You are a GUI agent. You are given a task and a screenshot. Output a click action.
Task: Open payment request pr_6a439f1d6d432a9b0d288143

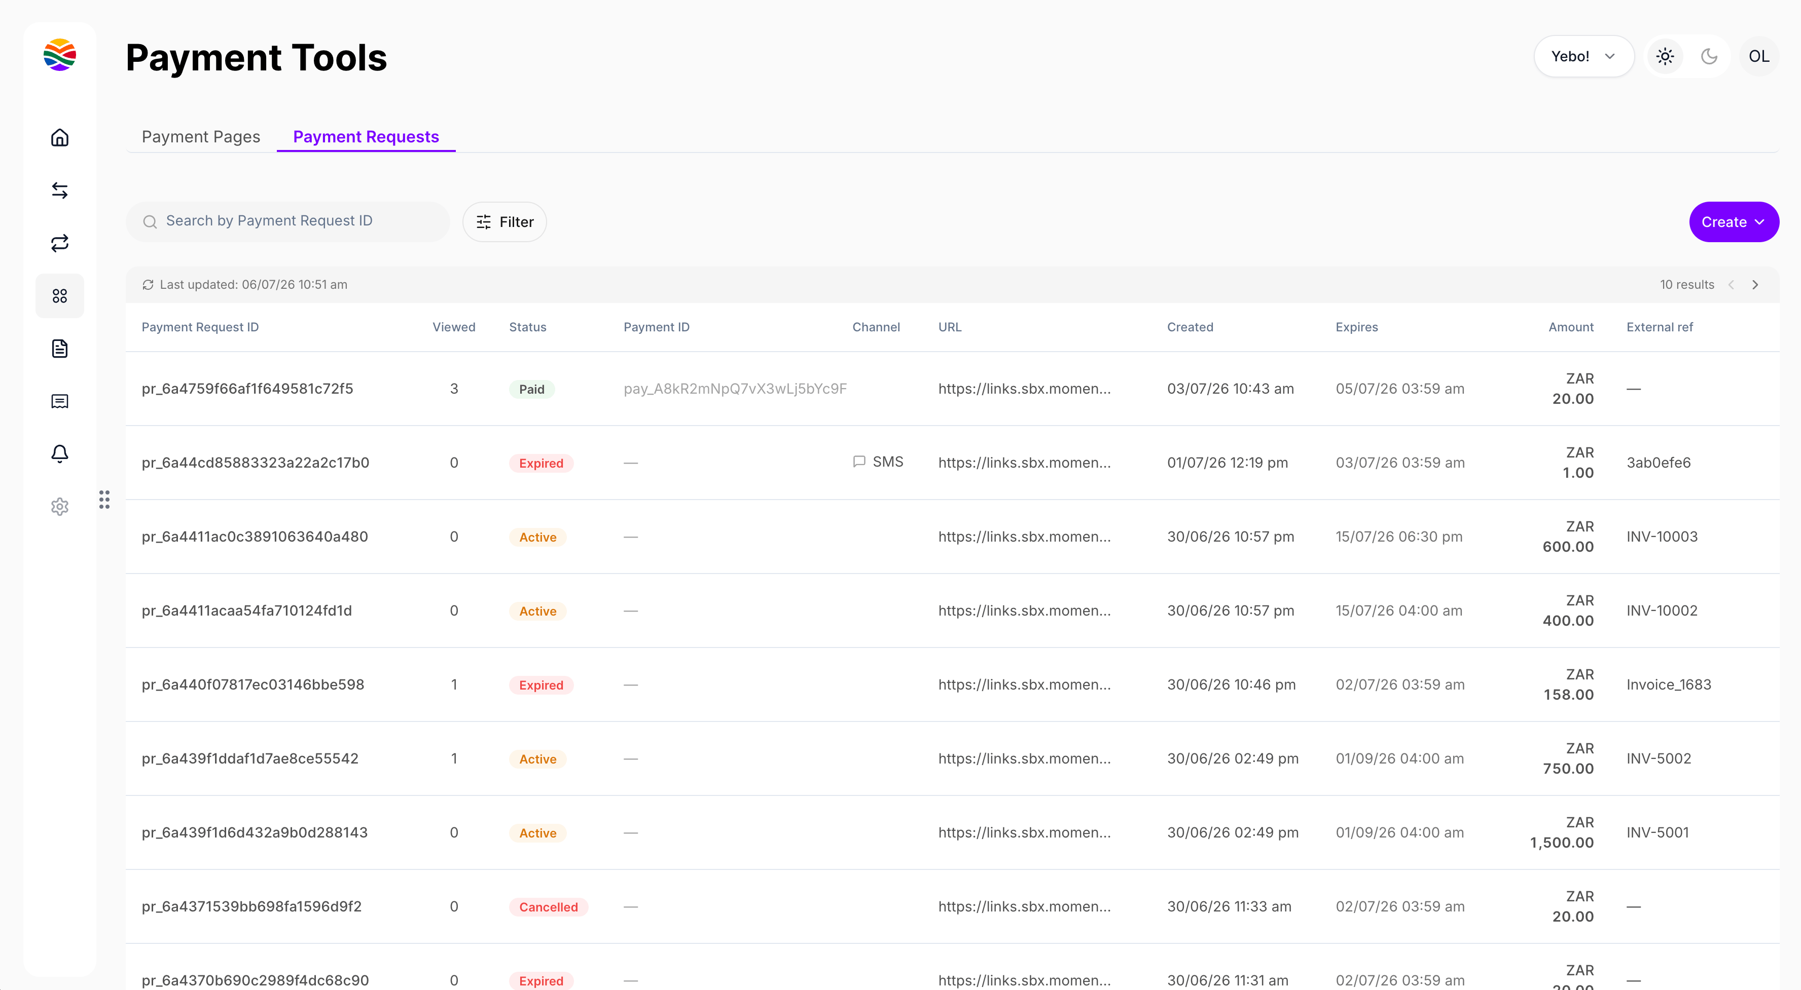pos(255,833)
